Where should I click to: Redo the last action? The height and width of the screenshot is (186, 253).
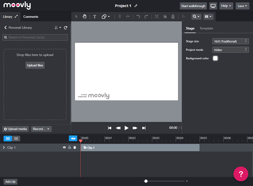click(146, 17)
